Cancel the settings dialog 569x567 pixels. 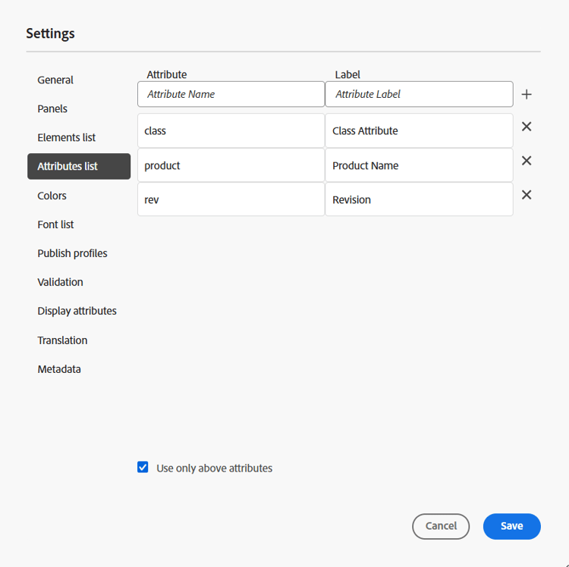[x=441, y=526]
